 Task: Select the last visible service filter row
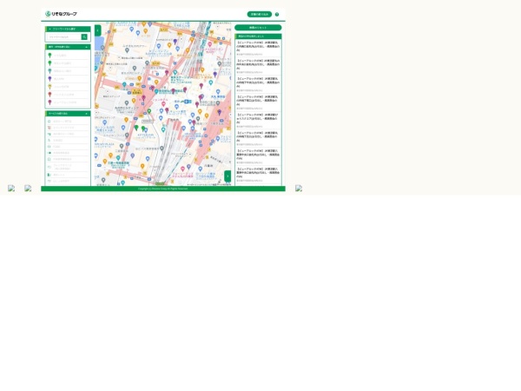point(68,182)
